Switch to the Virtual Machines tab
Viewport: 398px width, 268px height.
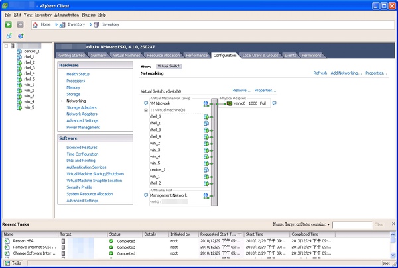click(127, 55)
